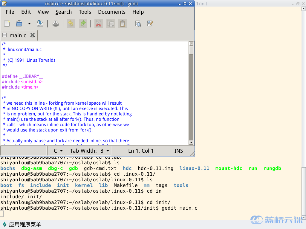Switch to the main.c tab
Image resolution: width=306 pixels, height=229 pixels.
tap(18, 35)
